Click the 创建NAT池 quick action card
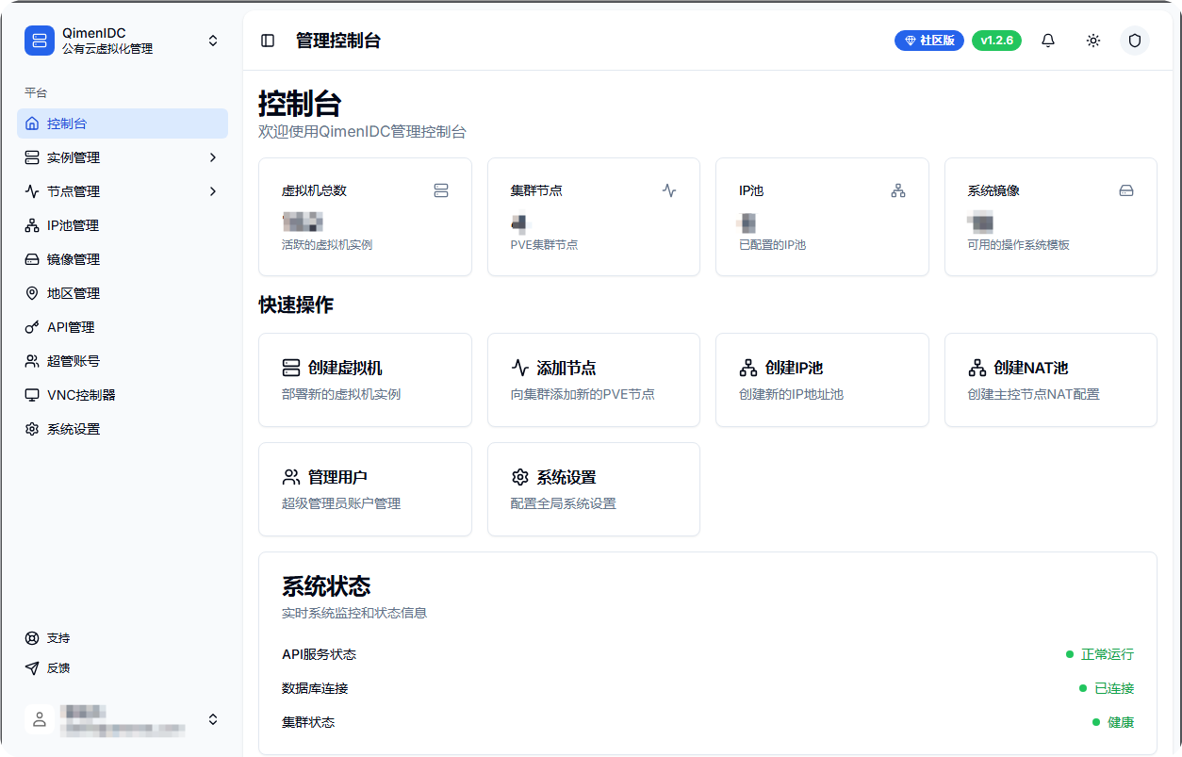The image size is (1182, 757). (x=1050, y=379)
